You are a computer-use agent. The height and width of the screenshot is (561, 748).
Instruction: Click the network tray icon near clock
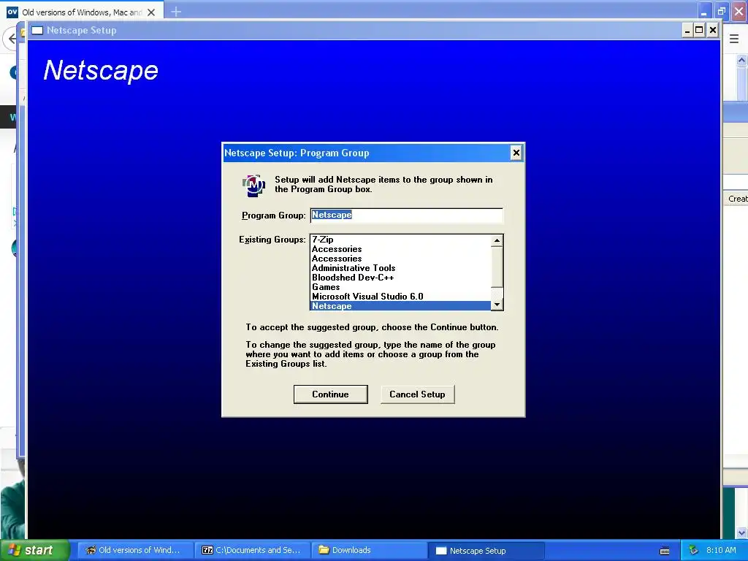coord(694,551)
